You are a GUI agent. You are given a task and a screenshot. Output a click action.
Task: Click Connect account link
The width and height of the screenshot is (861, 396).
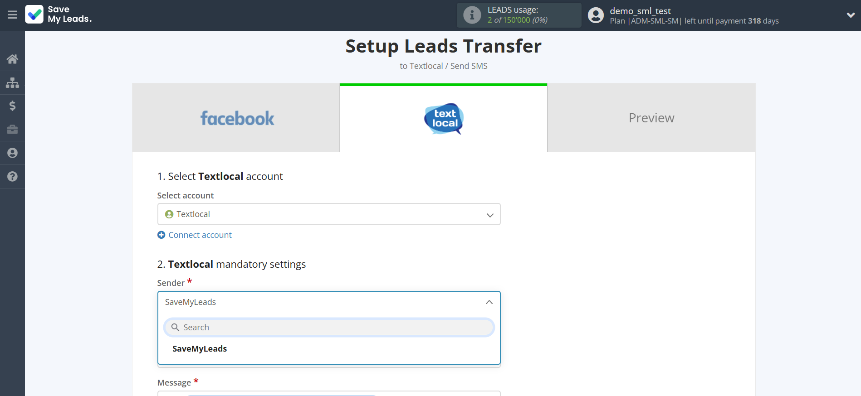(200, 235)
